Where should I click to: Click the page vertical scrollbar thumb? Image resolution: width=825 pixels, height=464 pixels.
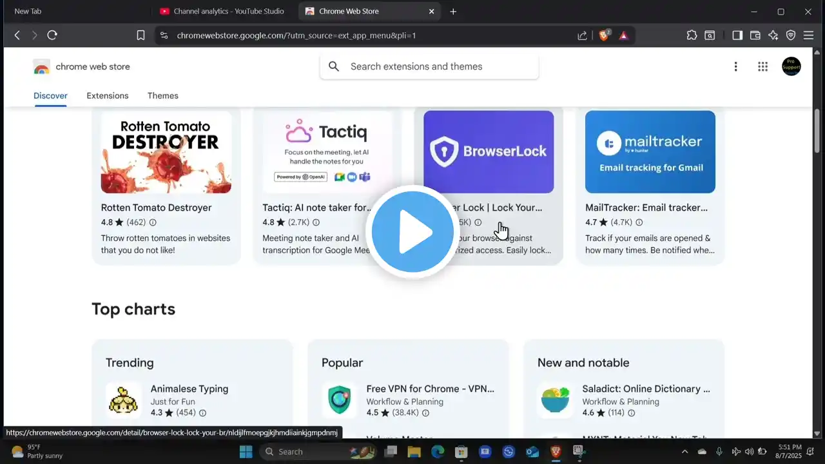(x=818, y=131)
